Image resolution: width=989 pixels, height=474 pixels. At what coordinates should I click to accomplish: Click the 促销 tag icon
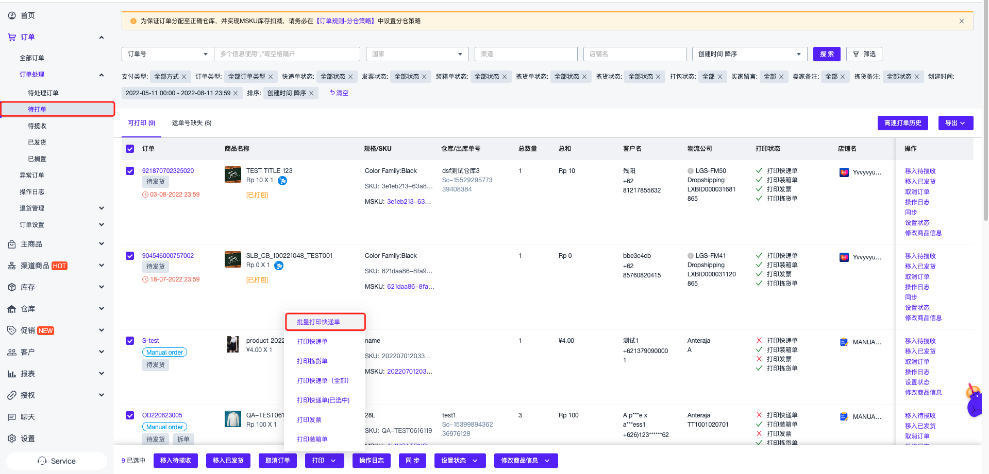tap(12, 330)
